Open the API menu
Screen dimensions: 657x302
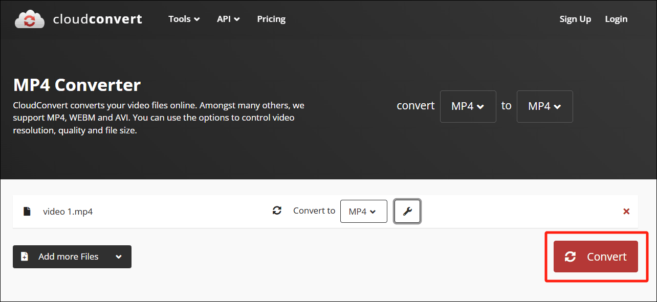pos(228,19)
